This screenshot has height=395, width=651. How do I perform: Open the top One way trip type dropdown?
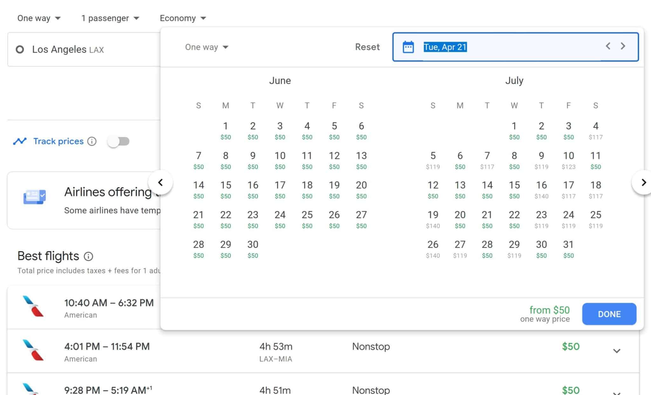[x=39, y=18]
